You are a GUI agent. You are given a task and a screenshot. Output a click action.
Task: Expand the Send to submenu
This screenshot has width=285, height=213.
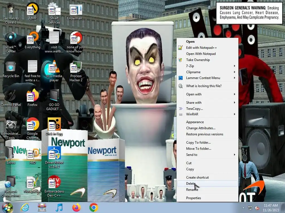pos(207,155)
